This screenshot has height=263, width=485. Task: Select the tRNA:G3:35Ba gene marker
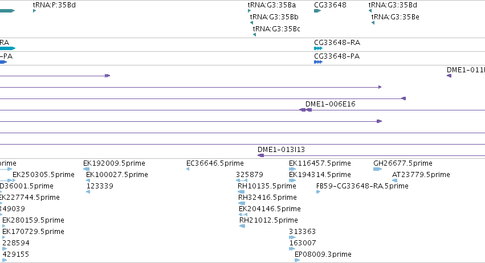pyautogui.click(x=249, y=11)
